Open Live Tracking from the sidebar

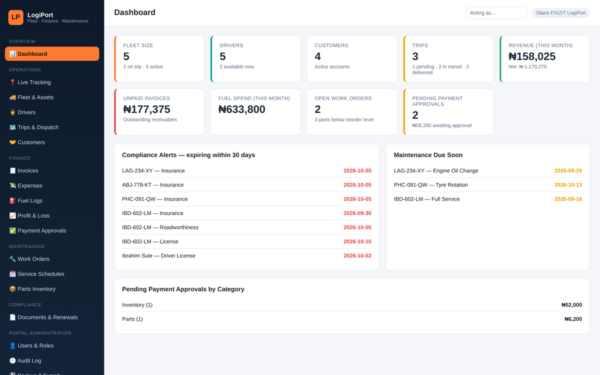52,82
